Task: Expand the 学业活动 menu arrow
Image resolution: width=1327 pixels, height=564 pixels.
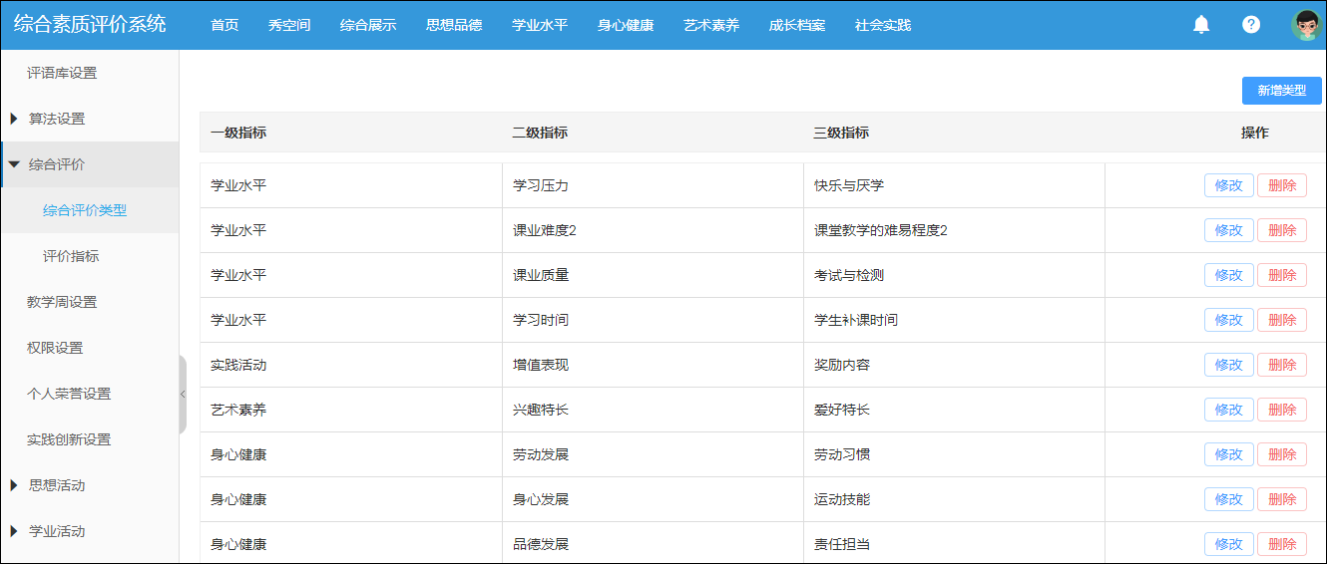Action: tap(14, 531)
